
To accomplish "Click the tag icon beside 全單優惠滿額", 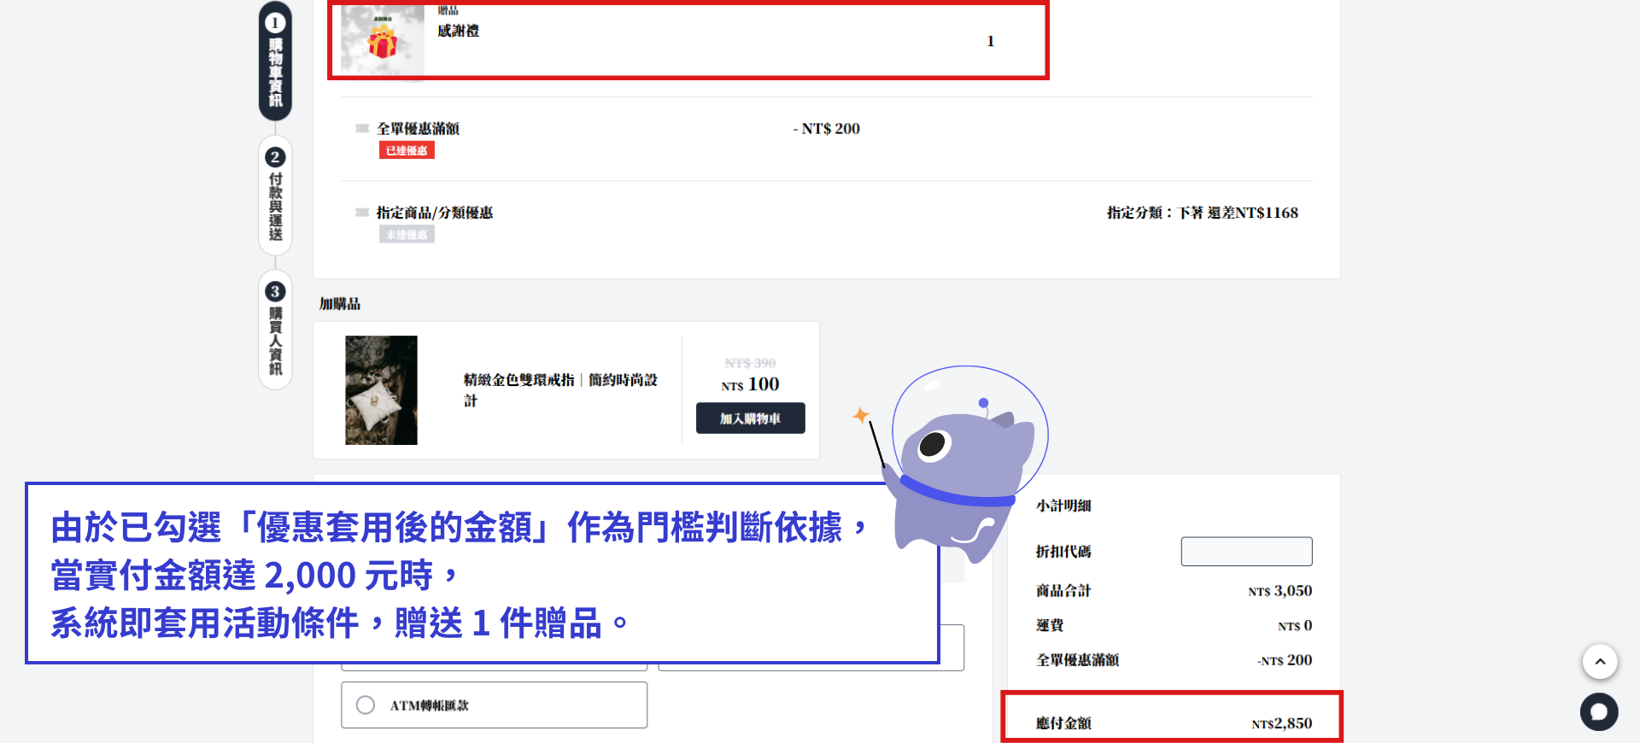I will tap(362, 129).
